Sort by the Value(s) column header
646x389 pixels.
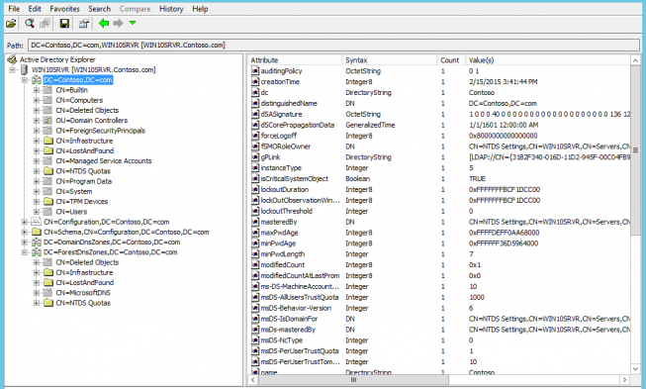pyautogui.click(x=547, y=60)
